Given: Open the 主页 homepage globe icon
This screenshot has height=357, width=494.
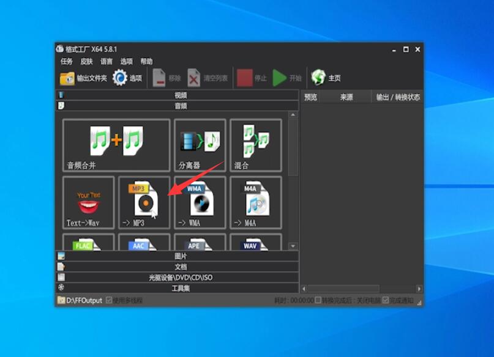Looking at the screenshot, I should pos(326,78).
